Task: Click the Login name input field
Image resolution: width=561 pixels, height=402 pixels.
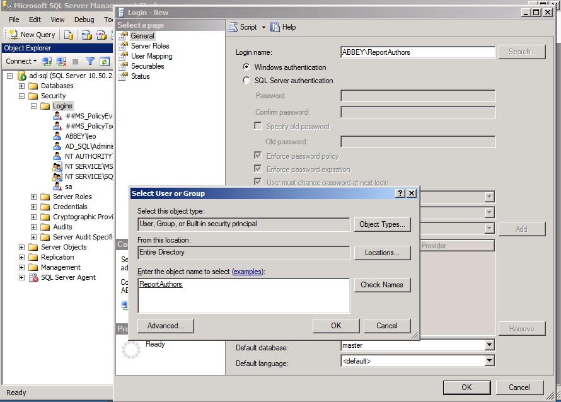Action: click(418, 52)
